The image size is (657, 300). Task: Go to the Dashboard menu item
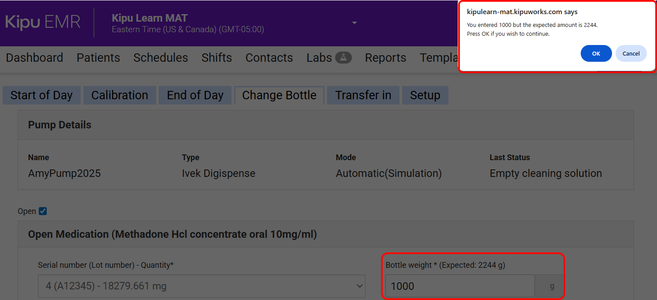(34, 58)
